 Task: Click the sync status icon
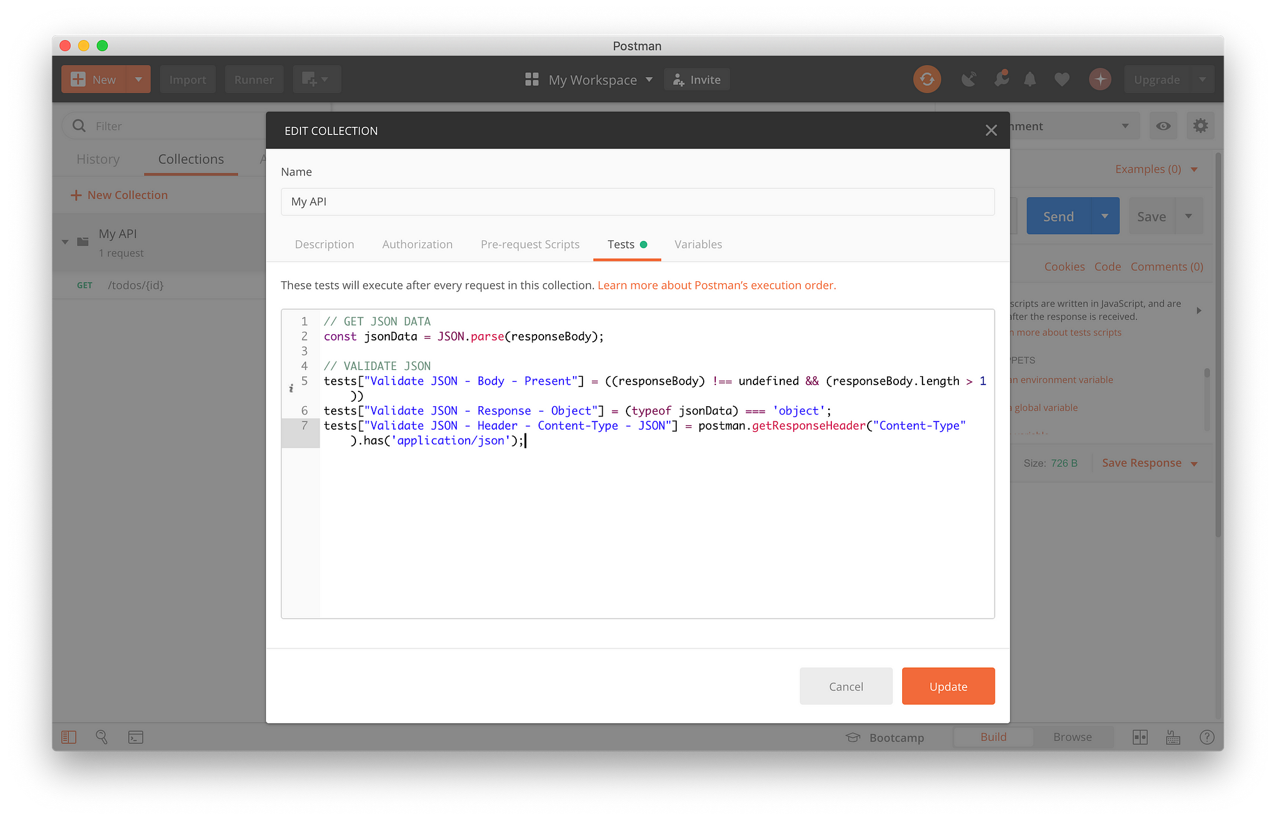[927, 80]
